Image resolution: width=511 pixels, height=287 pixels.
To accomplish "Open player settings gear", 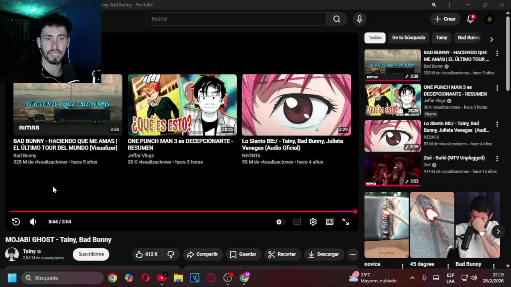I will click(313, 222).
